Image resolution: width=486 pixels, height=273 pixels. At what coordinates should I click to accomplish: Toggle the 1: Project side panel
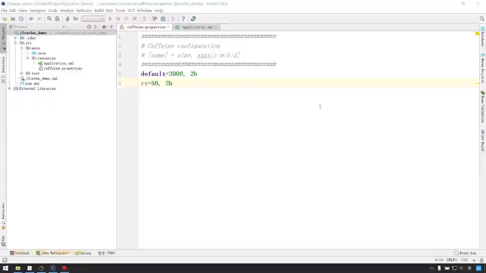[x=3, y=38]
